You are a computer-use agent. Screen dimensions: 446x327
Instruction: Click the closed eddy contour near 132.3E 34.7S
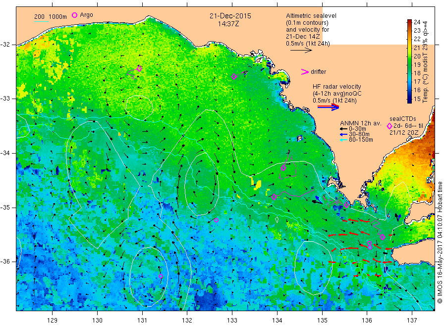[202, 184]
